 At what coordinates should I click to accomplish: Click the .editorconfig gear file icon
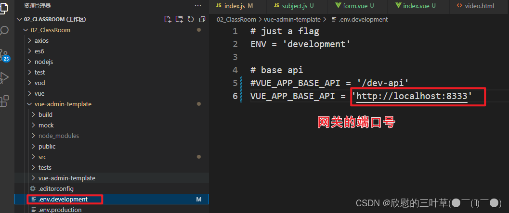(32, 188)
